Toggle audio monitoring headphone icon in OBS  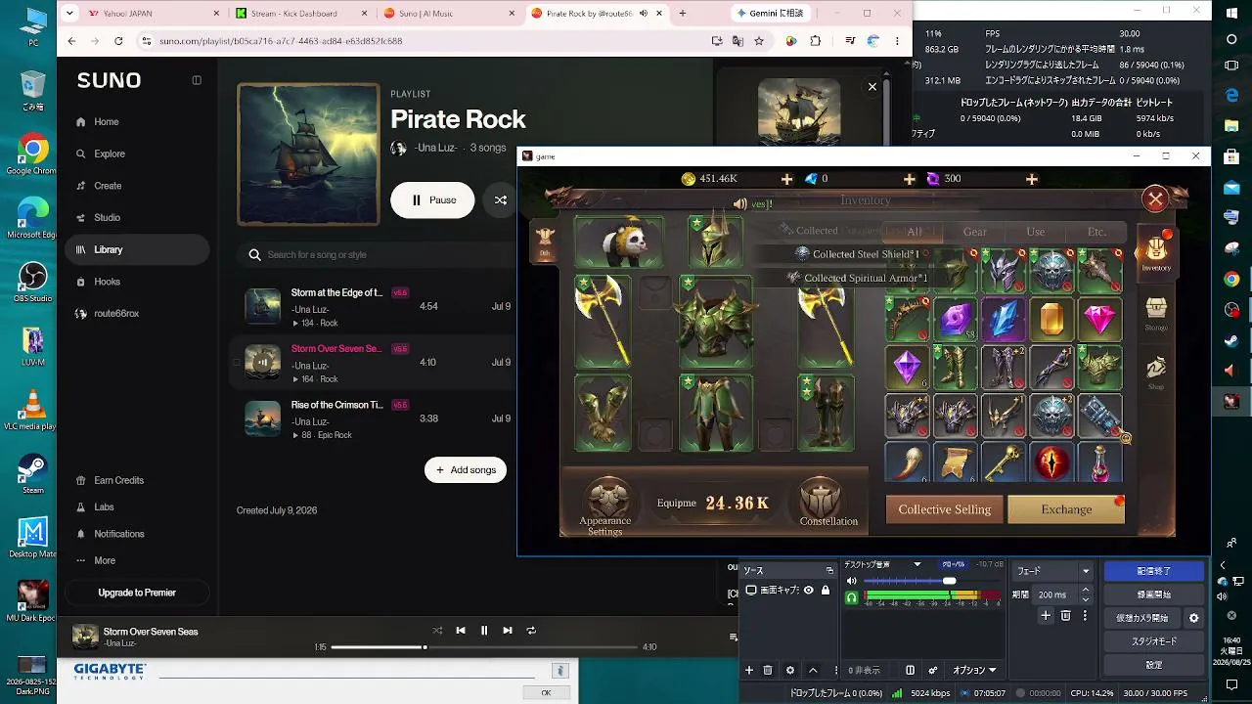tap(852, 596)
